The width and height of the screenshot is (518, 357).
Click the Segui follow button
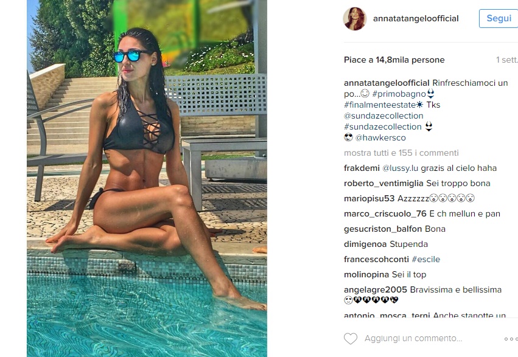499,18
